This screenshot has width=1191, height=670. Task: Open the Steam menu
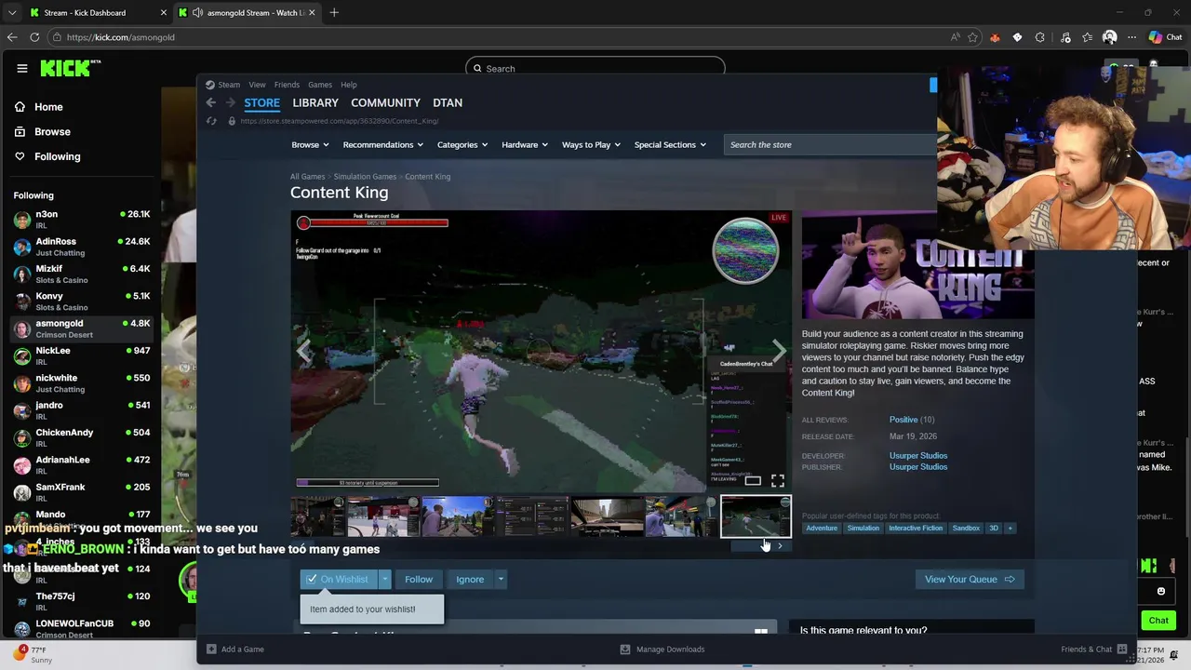click(x=229, y=85)
